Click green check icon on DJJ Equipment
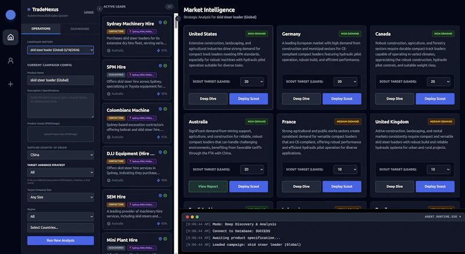465x254 pixels. (x=165, y=152)
